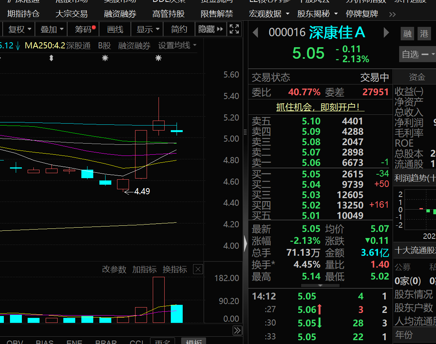The height and width of the screenshot is (344, 436).
Task: Click the 融 margin-trading badge
Action: 407,34
